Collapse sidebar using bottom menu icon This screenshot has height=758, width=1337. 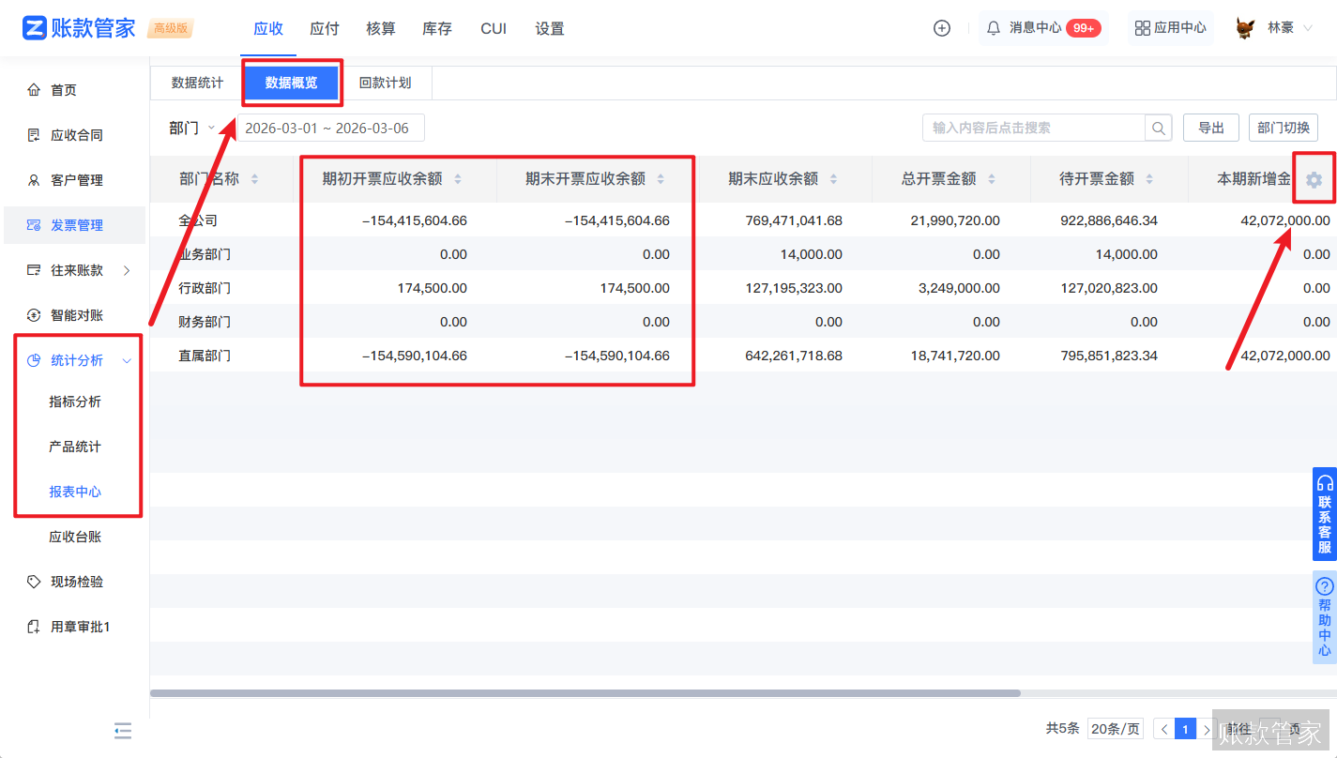pyautogui.click(x=123, y=730)
